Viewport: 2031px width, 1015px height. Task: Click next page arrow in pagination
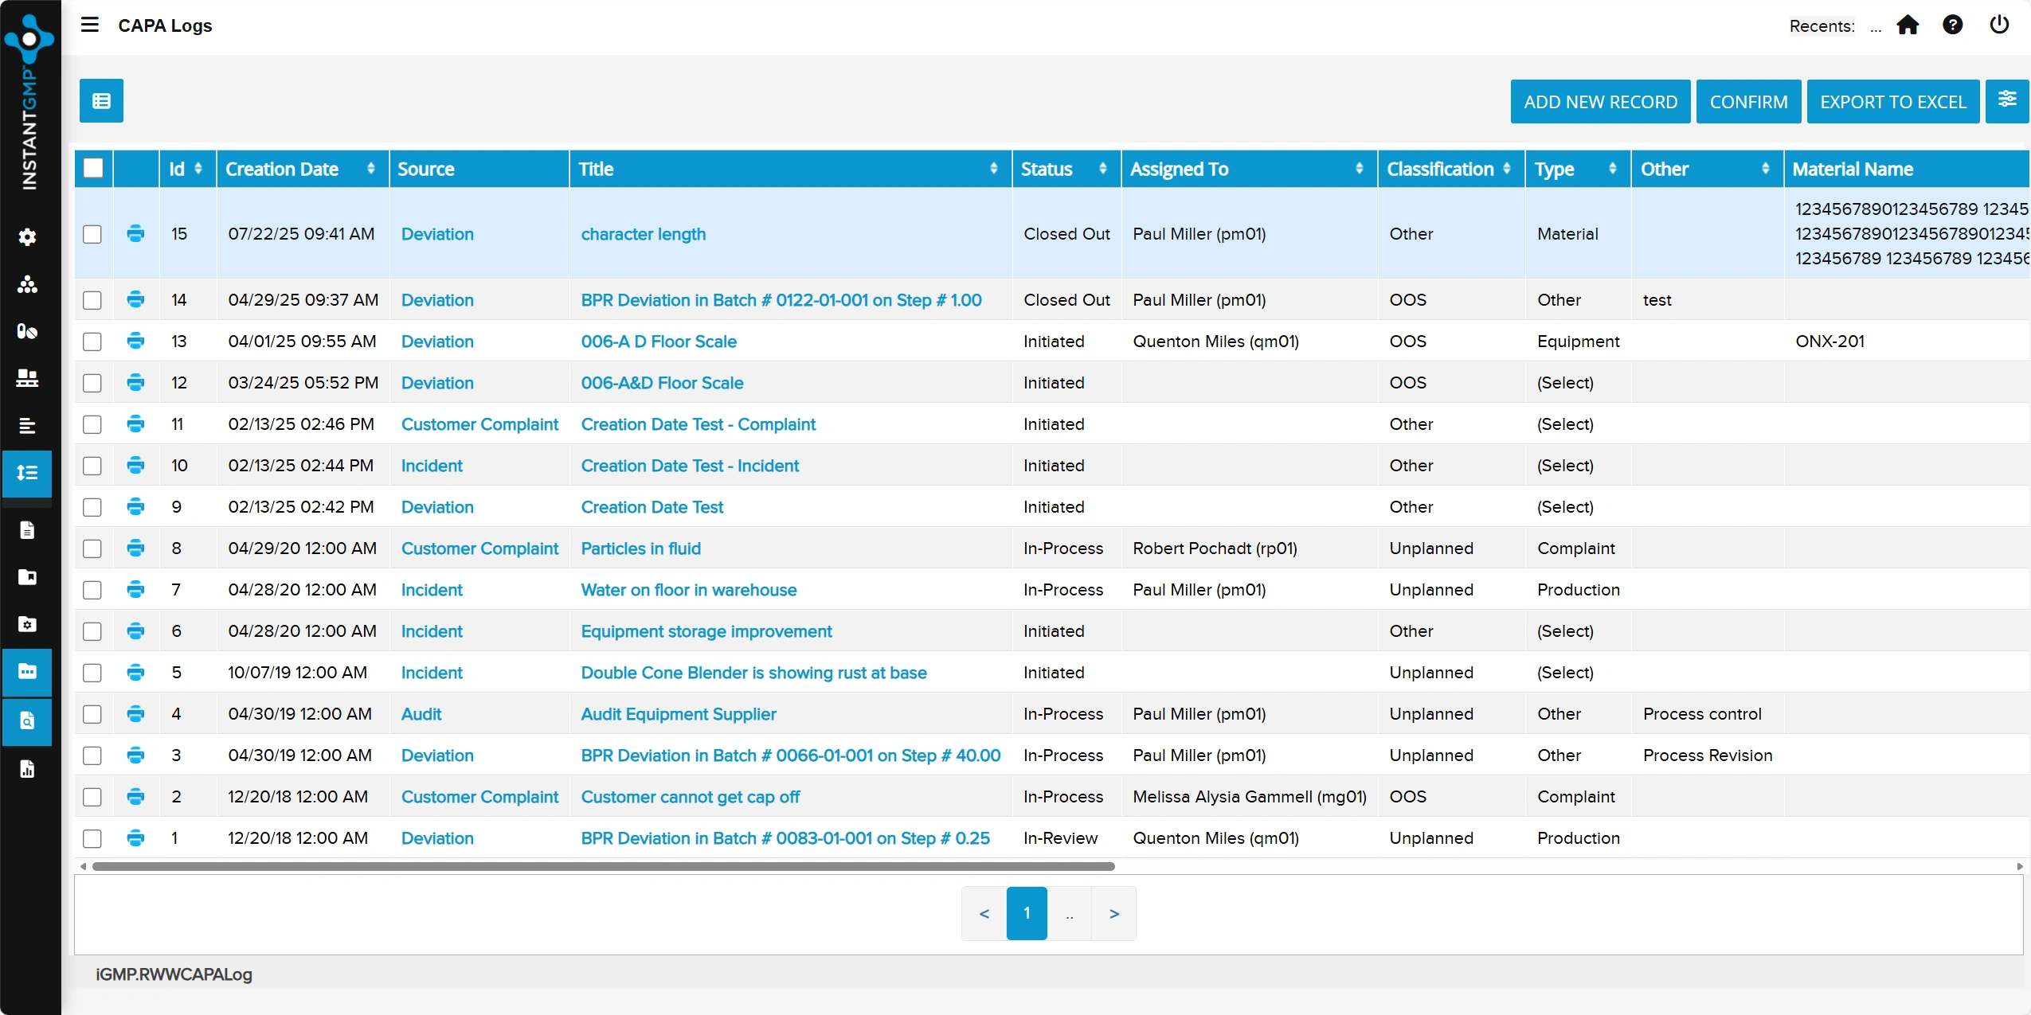pyautogui.click(x=1113, y=913)
